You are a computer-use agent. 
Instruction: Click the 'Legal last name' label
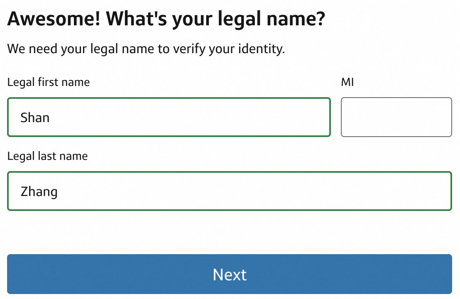47,156
